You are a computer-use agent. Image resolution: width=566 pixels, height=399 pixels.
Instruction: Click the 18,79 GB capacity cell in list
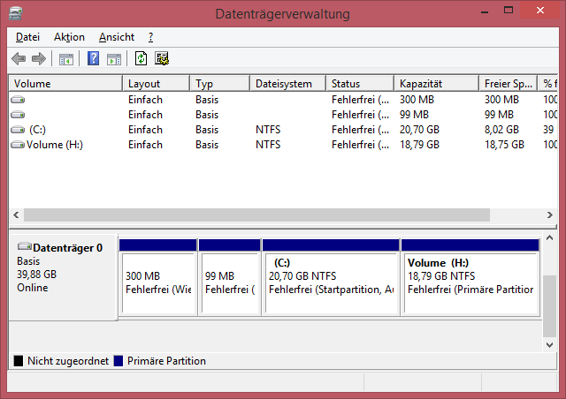tap(419, 145)
